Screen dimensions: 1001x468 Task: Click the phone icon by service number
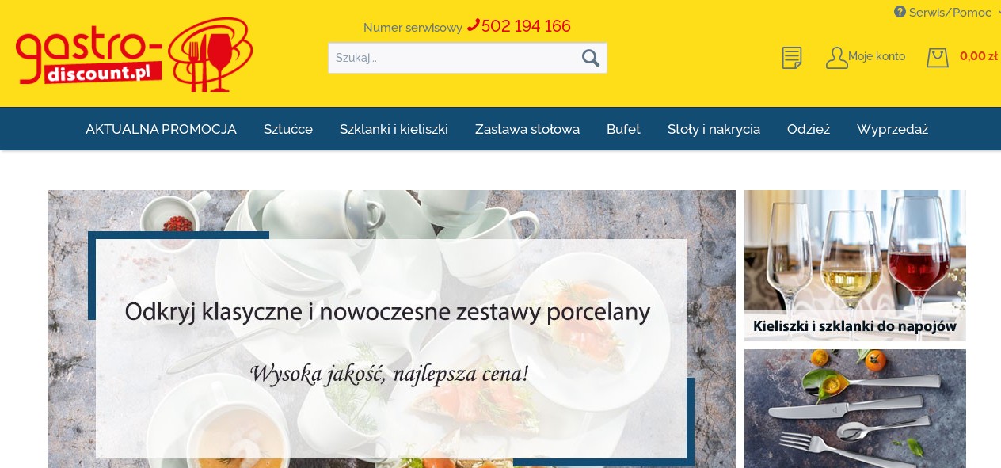click(x=473, y=25)
